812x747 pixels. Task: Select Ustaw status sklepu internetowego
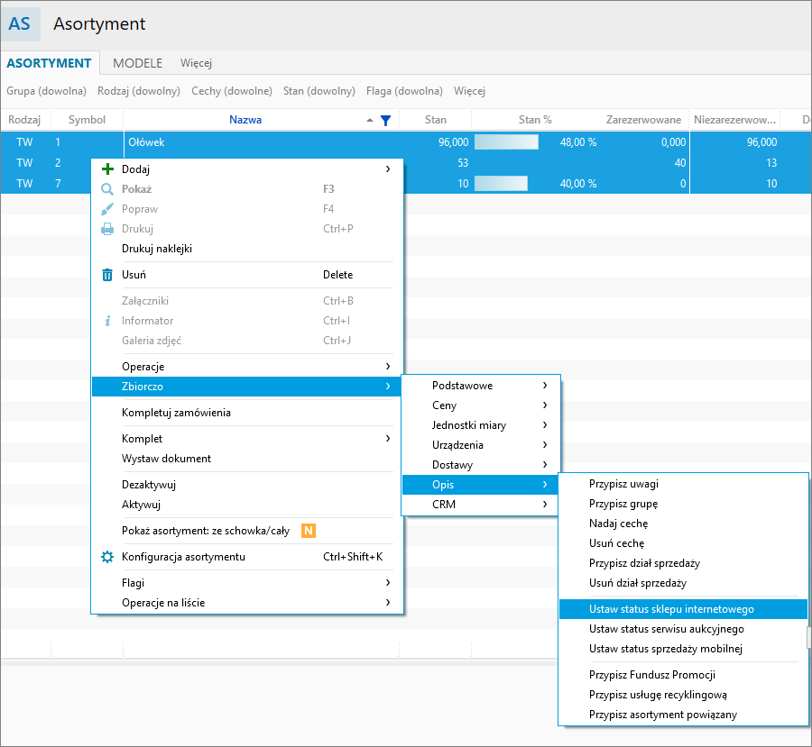[x=671, y=609]
